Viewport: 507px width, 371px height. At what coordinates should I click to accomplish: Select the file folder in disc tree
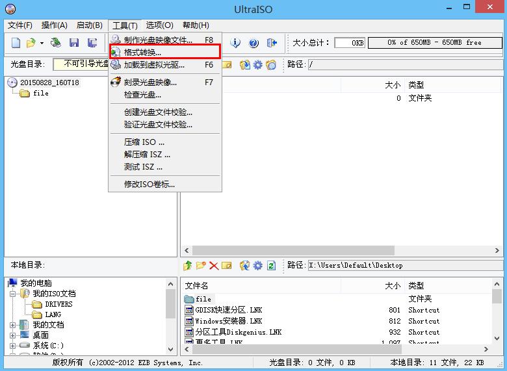(41, 93)
